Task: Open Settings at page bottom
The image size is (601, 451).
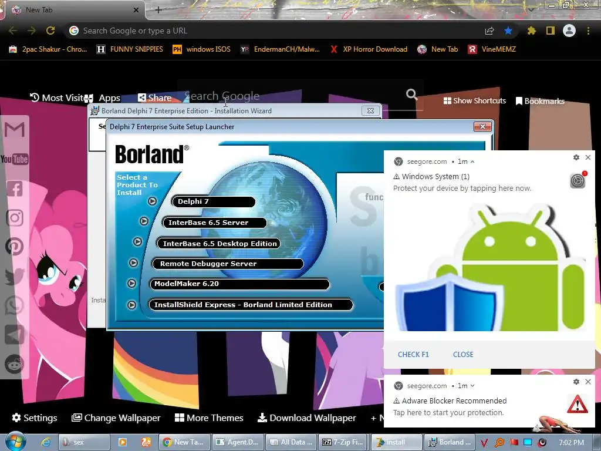Action: click(x=35, y=418)
